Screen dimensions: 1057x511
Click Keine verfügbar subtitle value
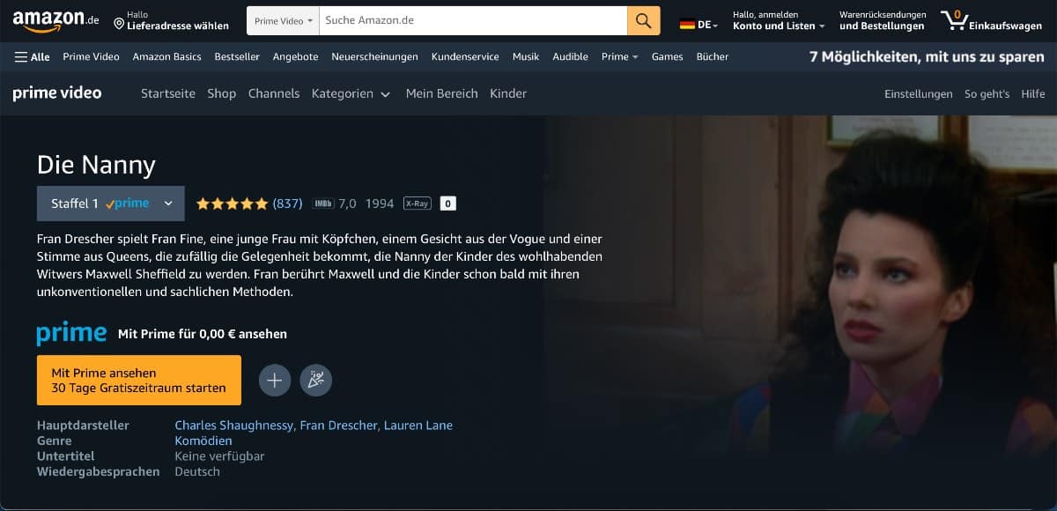coord(219,456)
